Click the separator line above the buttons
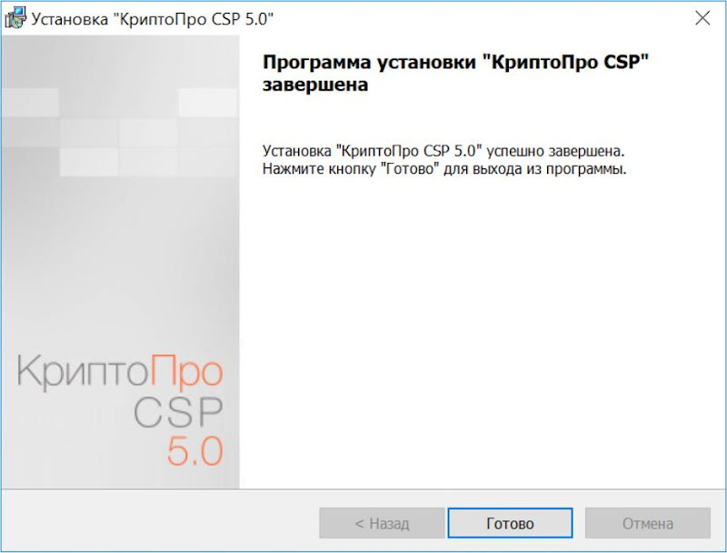This screenshot has width=727, height=553. pos(363,489)
